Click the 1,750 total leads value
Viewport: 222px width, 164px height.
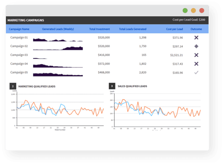coord(143,46)
